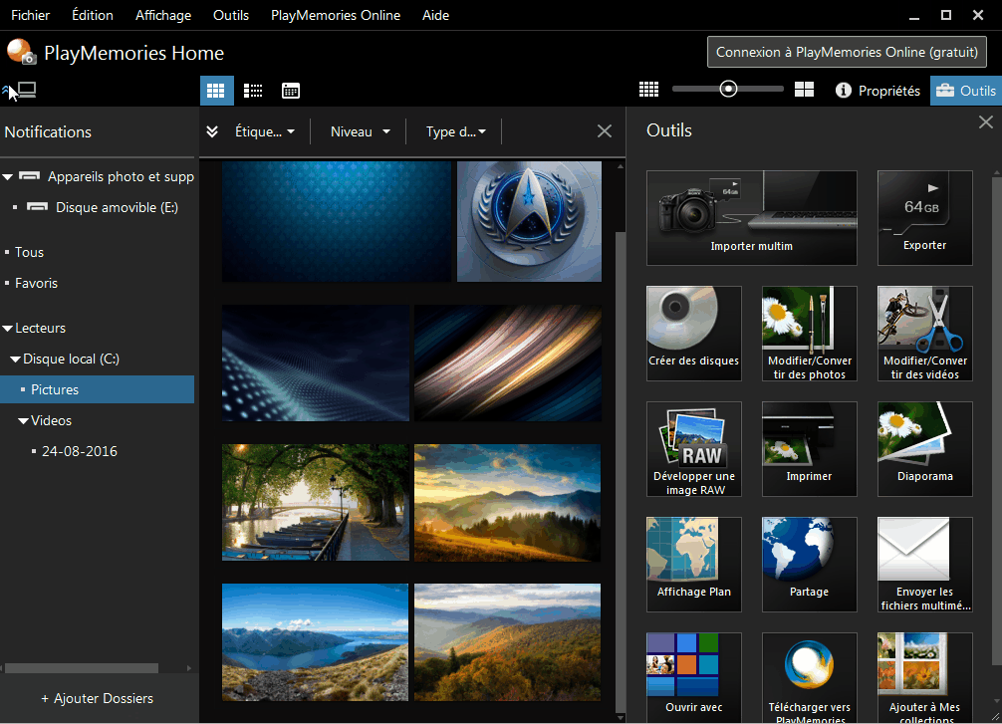The height and width of the screenshot is (724, 1002).
Task: Open the Aide menu
Action: 436,15
